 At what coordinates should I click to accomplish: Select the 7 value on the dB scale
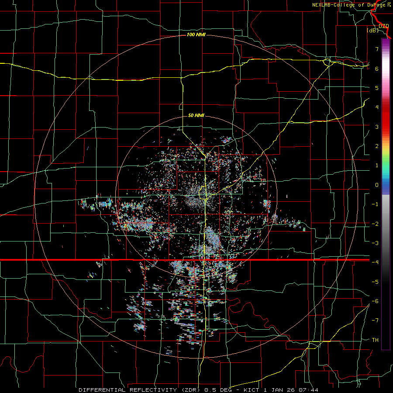pyautogui.click(x=377, y=49)
